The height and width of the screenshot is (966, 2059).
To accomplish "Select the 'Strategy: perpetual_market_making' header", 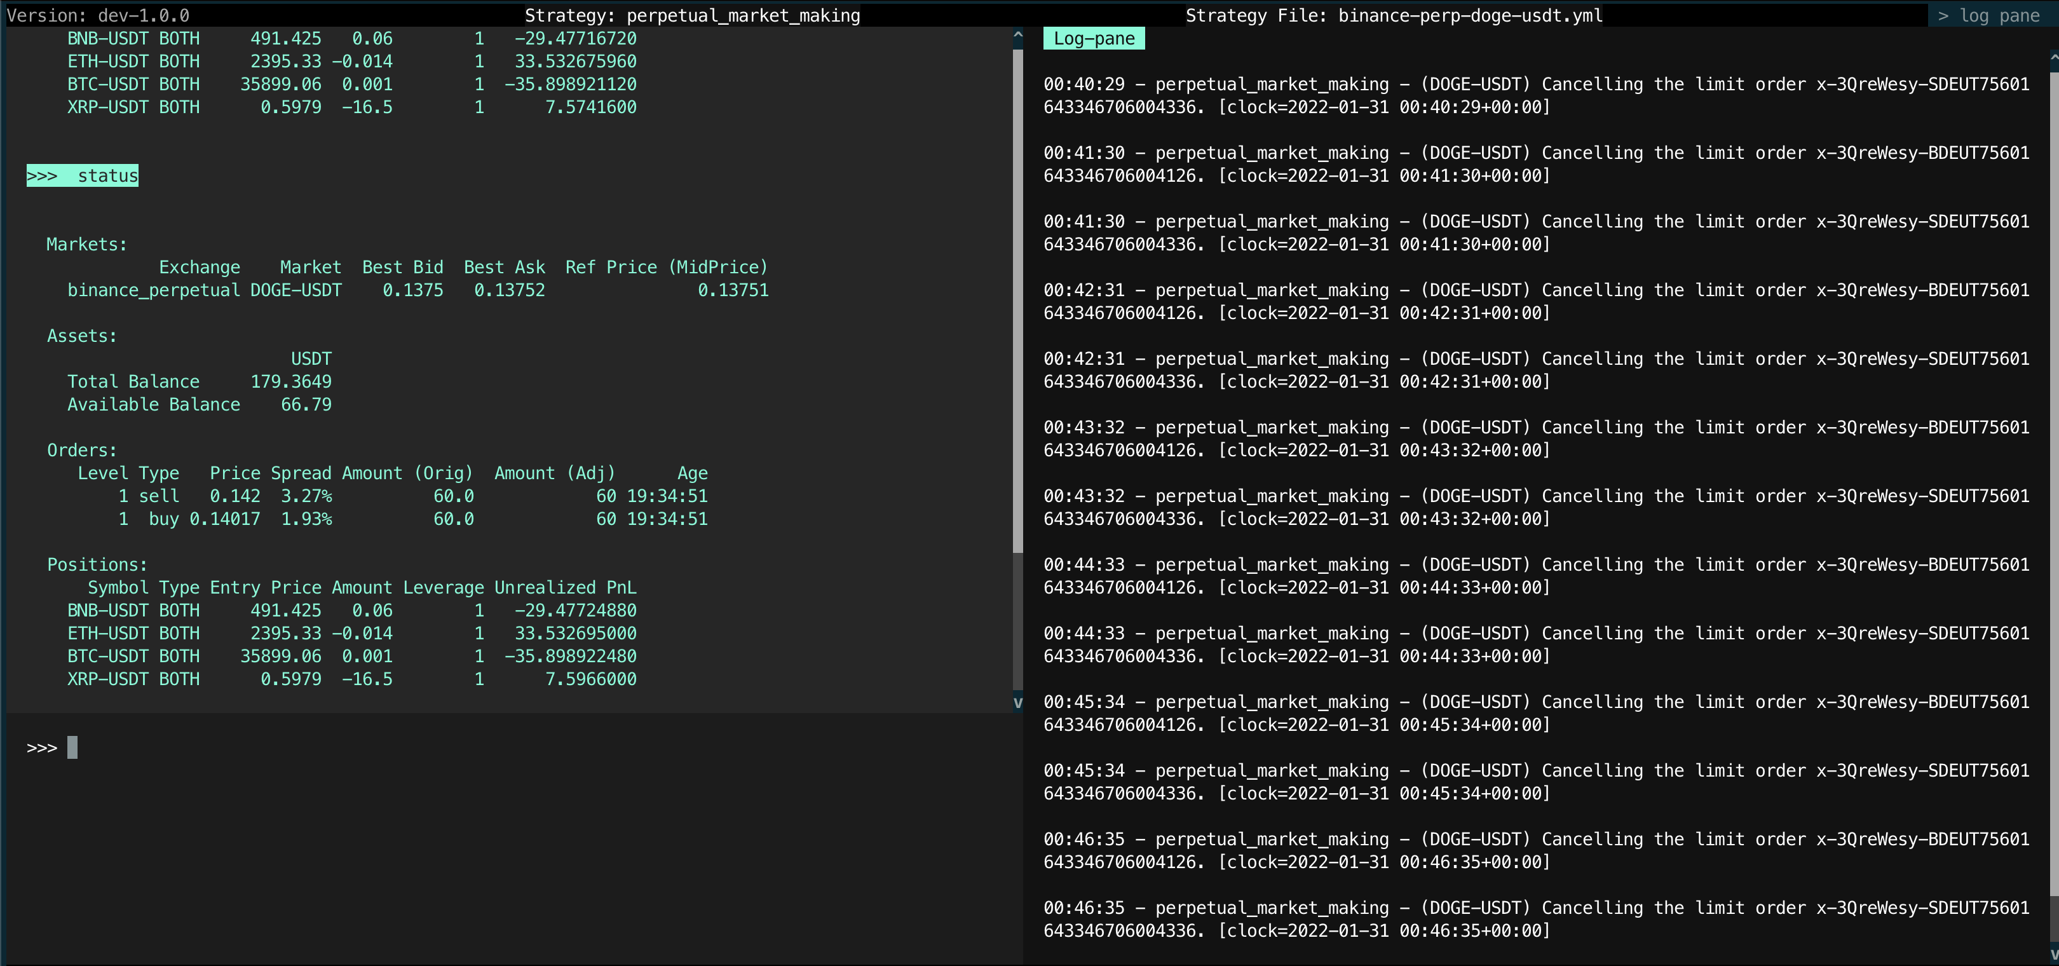I will click(x=692, y=15).
